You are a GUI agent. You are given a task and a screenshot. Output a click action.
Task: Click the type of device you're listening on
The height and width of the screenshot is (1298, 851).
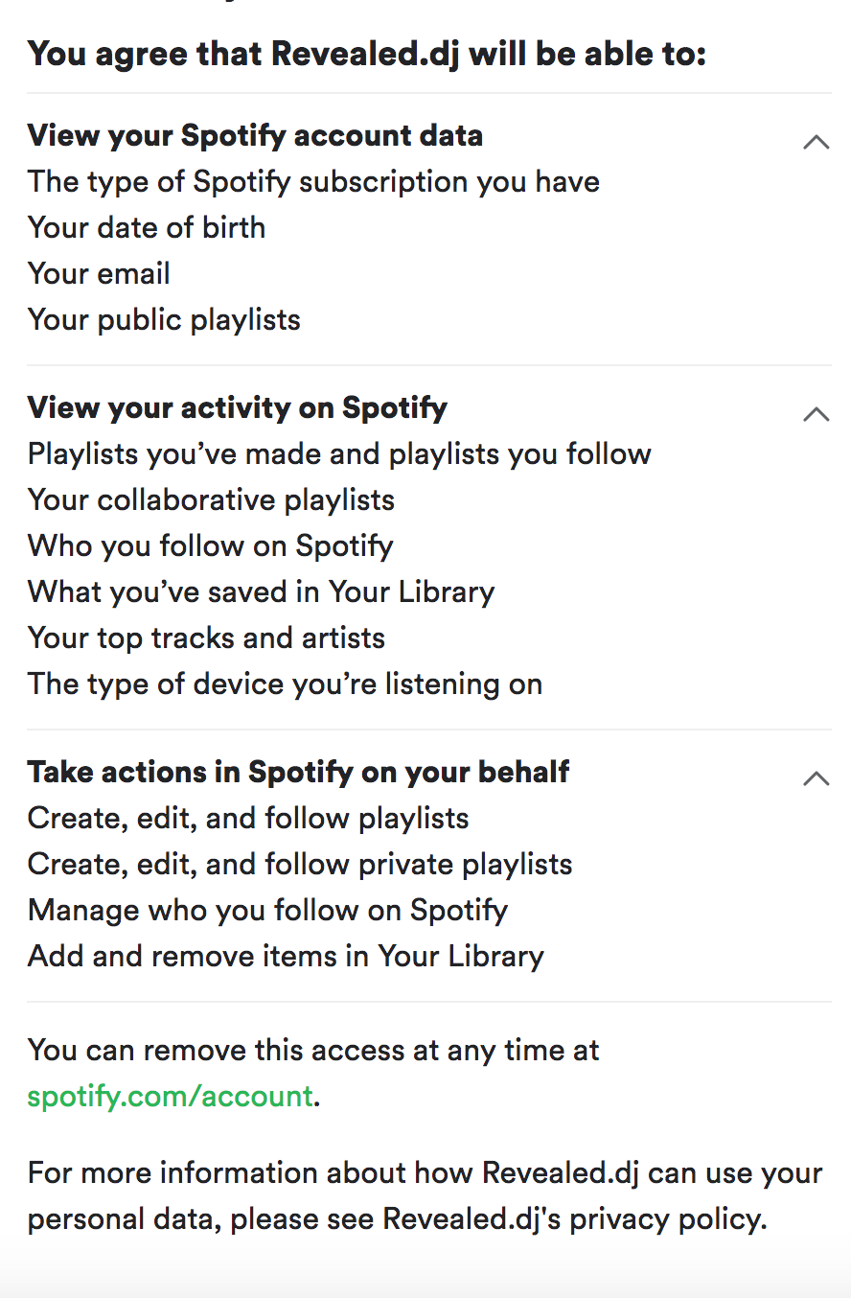click(x=285, y=684)
